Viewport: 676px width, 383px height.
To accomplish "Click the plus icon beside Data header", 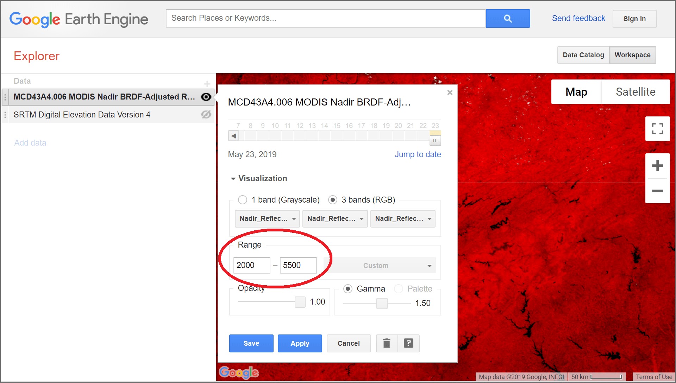I will (x=207, y=84).
